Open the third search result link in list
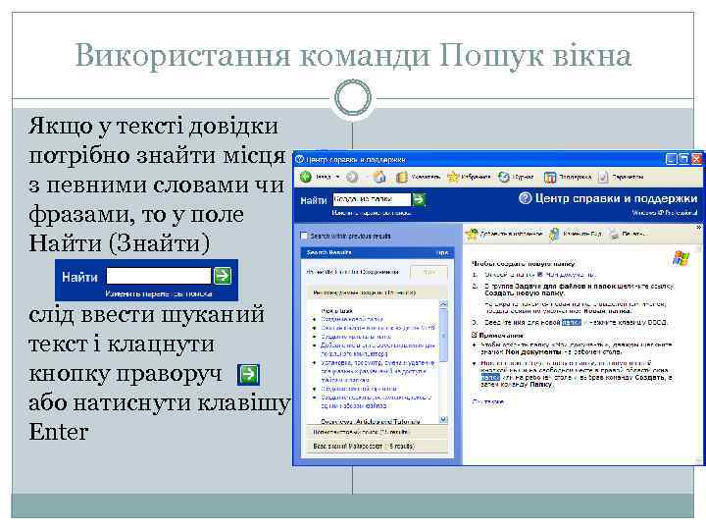 pyautogui.click(x=356, y=337)
